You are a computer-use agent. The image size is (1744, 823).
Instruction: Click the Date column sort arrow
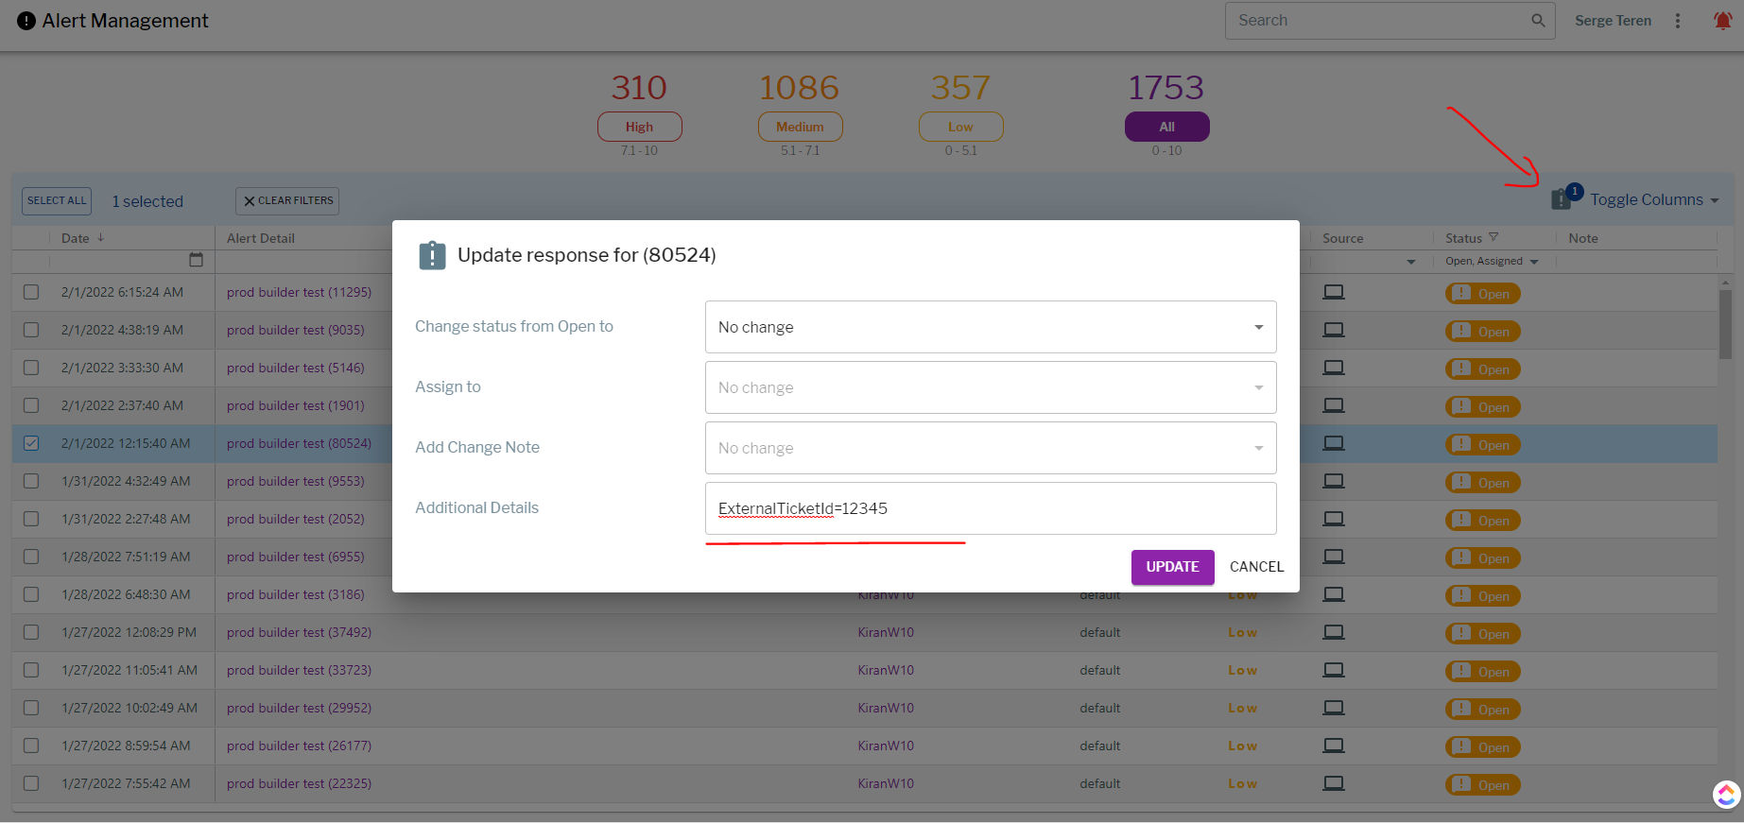[x=101, y=238]
